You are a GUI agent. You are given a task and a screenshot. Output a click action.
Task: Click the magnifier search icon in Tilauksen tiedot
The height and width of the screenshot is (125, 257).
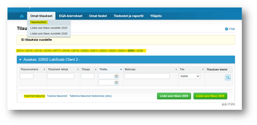pos(228,77)
